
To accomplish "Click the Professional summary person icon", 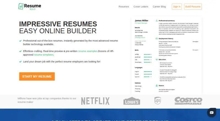I will pos(156,21).
